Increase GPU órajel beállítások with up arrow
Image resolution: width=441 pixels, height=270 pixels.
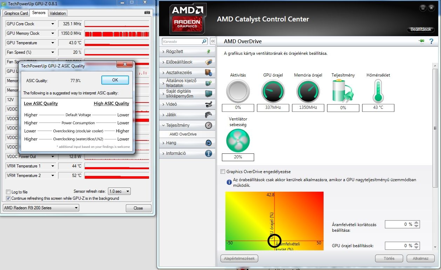tap(416, 244)
